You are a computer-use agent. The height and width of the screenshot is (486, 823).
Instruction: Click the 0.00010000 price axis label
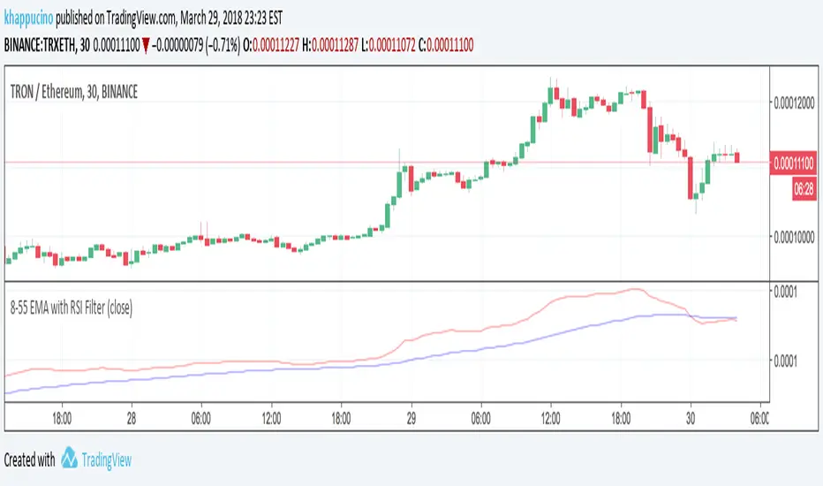pyautogui.click(x=794, y=237)
